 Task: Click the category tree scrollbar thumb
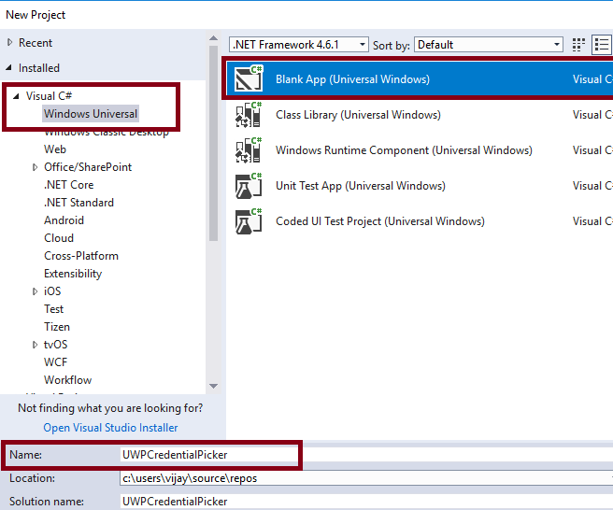click(x=213, y=144)
